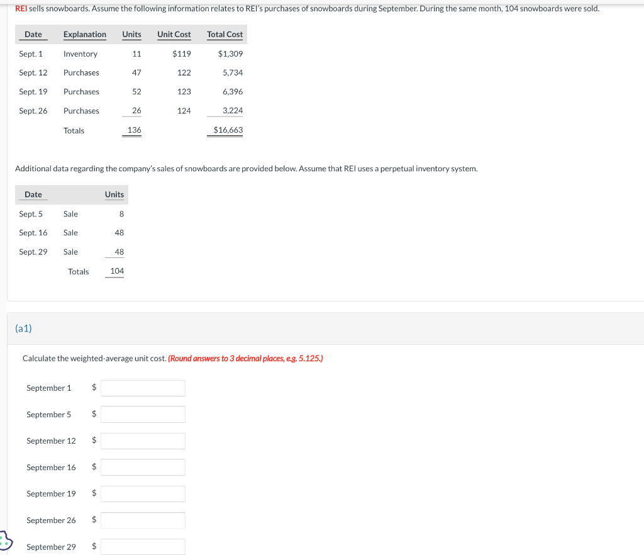Click the September 12 answer field
The width and height of the screenshot is (644, 555).
coord(143,440)
